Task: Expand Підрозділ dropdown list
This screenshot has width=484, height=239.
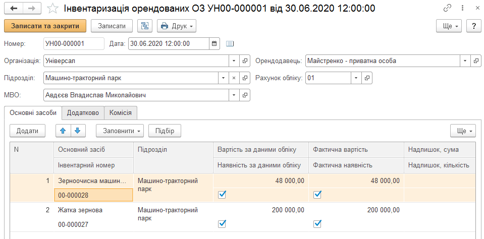Action: [223, 78]
